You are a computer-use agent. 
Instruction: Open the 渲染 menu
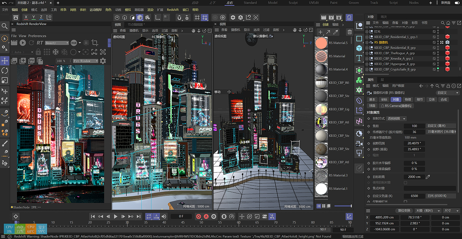point(150,10)
